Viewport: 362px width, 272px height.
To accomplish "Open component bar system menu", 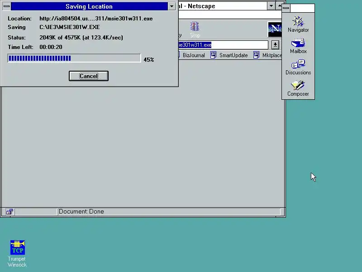I will [x=286, y=8].
